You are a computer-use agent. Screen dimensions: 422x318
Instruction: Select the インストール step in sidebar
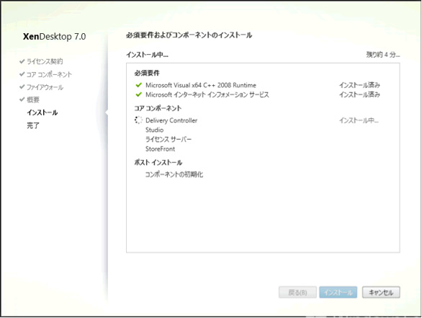click(x=42, y=112)
